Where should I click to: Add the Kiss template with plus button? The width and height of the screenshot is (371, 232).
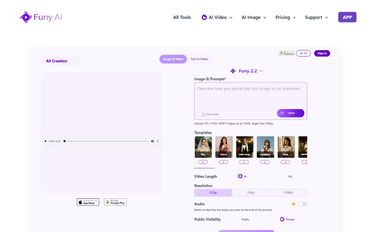point(203,162)
